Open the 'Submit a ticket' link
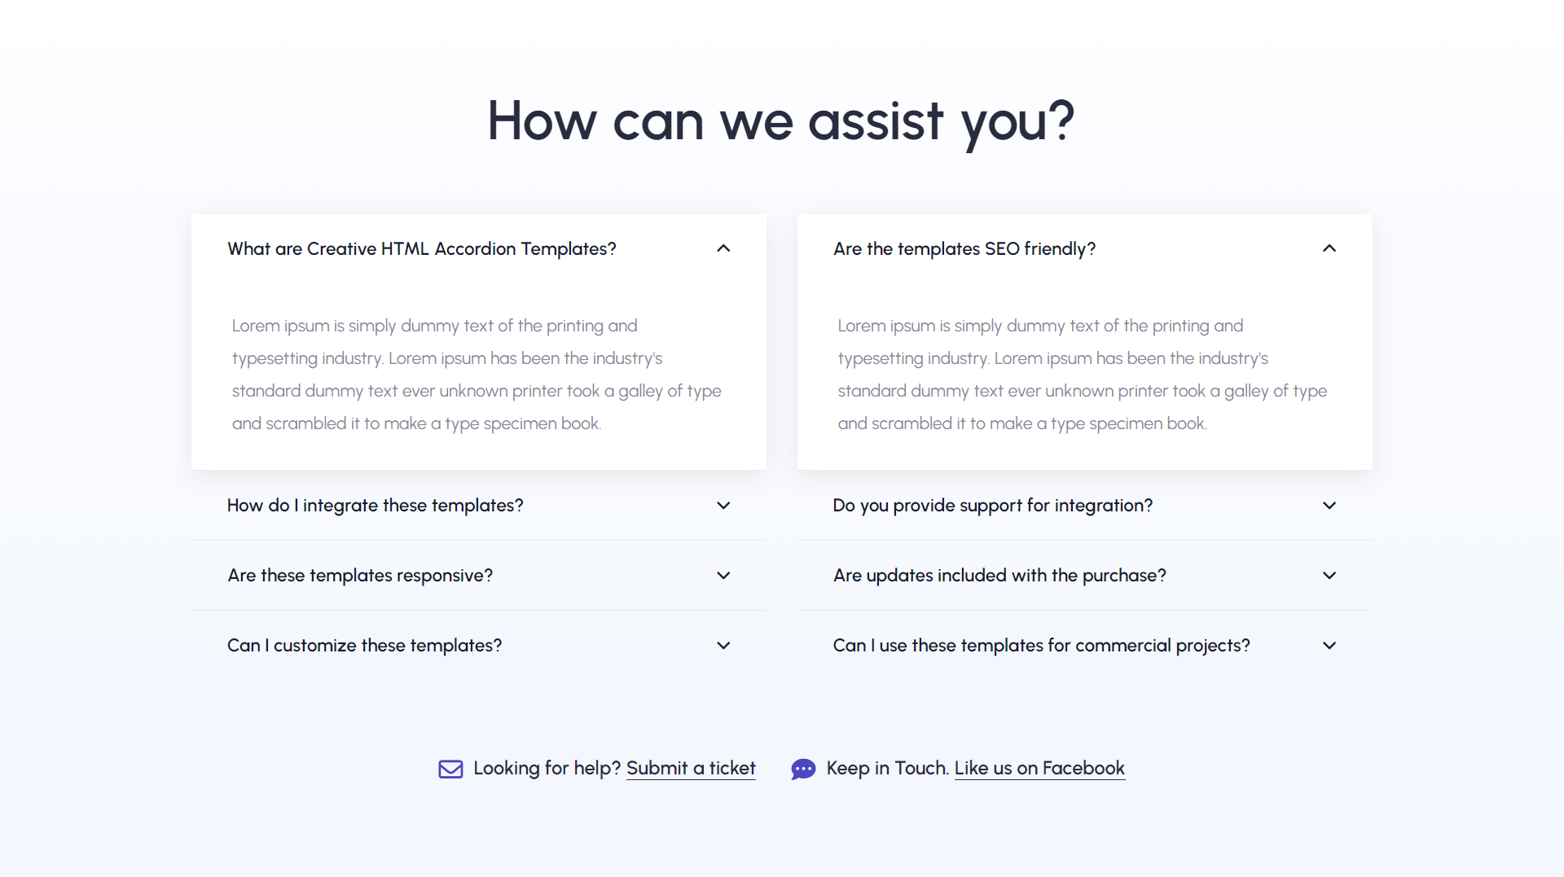Image resolution: width=1564 pixels, height=877 pixels. pos(691,768)
